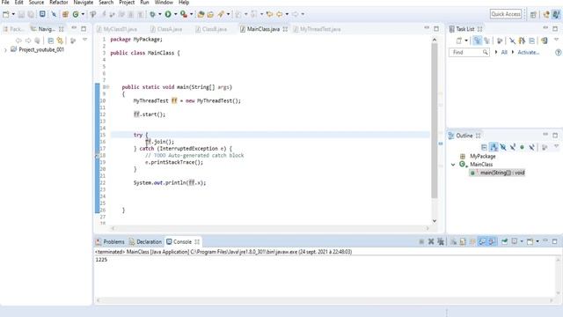Click the Open Perspective icon
The image size is (563, 317).
(x=534, y=14)
